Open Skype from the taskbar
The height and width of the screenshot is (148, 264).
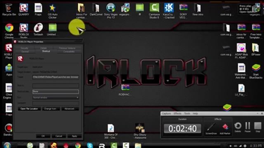90,145
